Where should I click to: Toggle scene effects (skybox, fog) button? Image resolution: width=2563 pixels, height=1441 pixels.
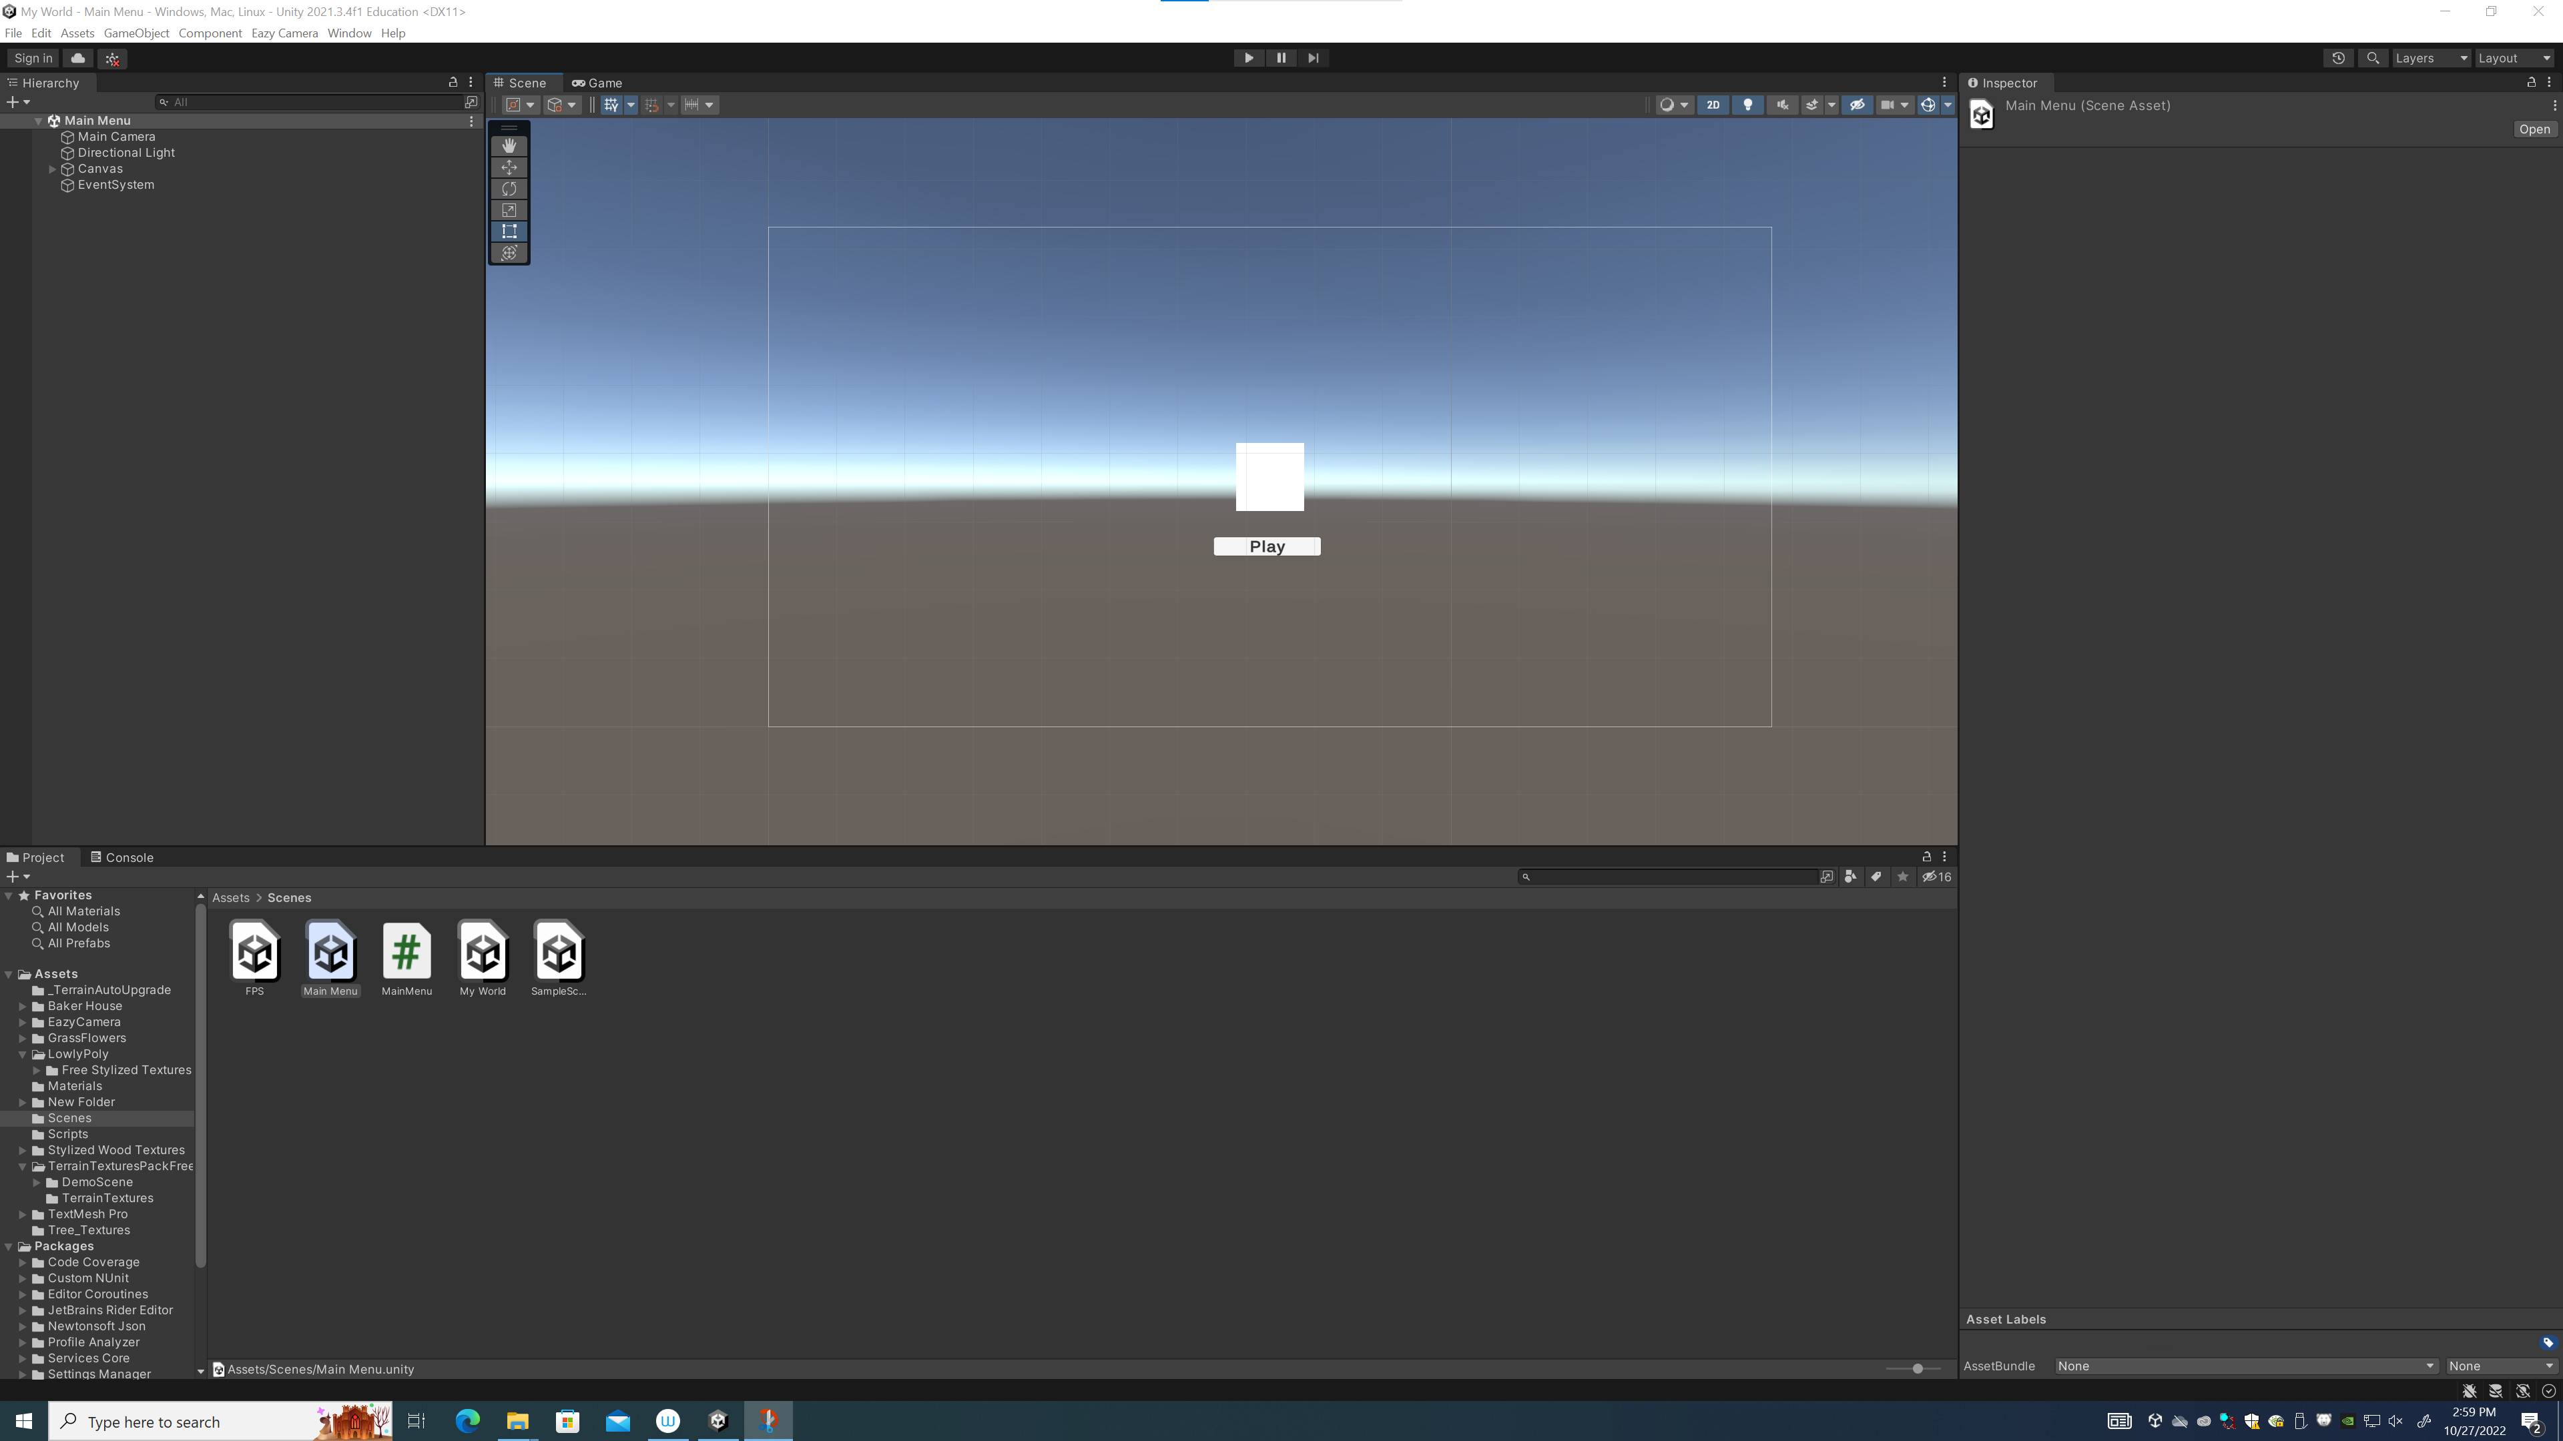(1812, 105)
